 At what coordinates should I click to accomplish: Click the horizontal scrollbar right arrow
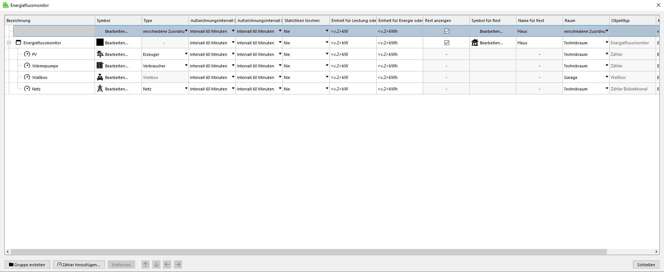click(657, 251)
